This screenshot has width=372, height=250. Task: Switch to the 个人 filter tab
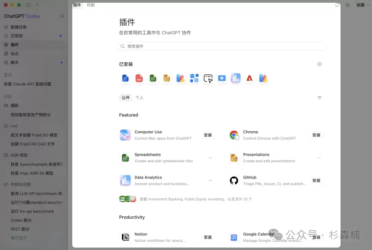click(x=139, y=98)
